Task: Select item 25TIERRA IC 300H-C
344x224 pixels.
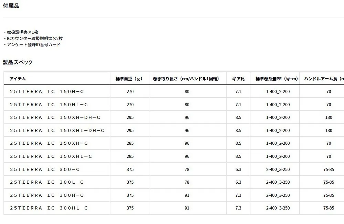Action: 47,195
